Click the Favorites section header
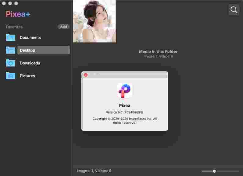Screen dimensions: 243x176 click(14, 27)
